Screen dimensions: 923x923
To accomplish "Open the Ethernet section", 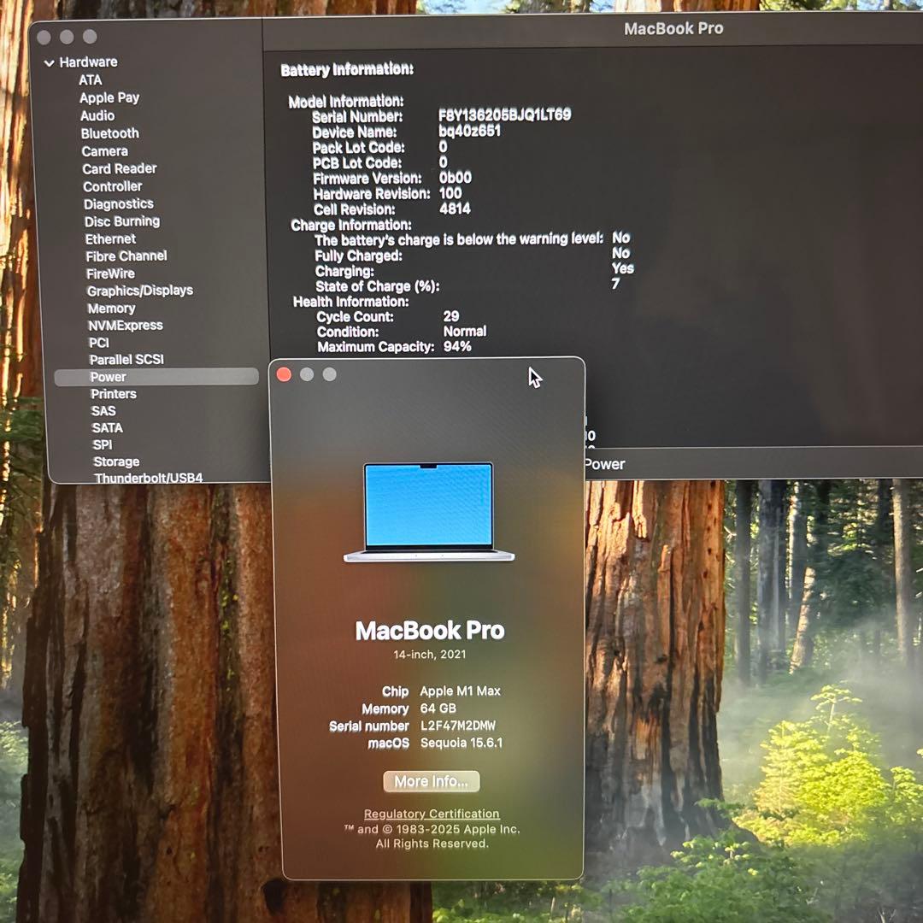I will click(x=109, y=238).
